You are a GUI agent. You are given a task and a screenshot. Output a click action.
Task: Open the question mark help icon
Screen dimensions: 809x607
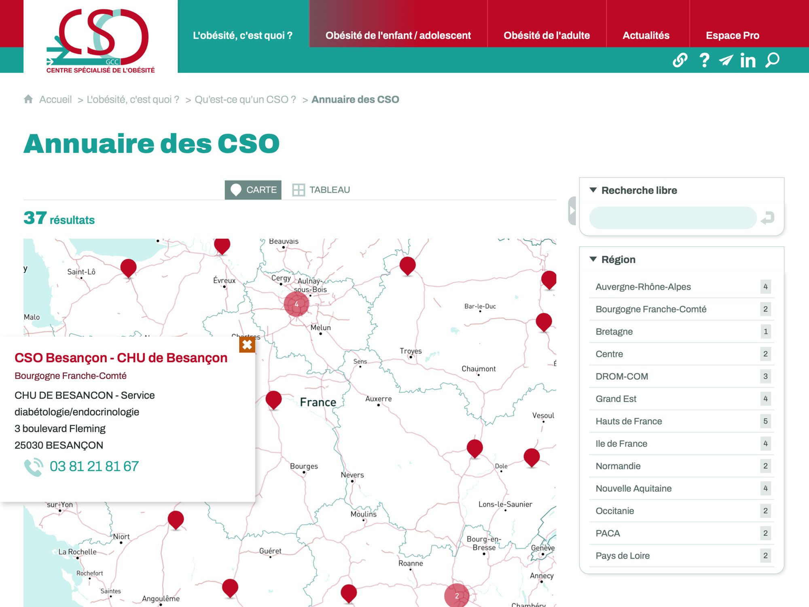point(704,60)
